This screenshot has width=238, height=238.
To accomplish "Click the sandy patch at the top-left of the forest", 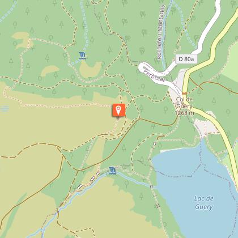I will 22,40.
